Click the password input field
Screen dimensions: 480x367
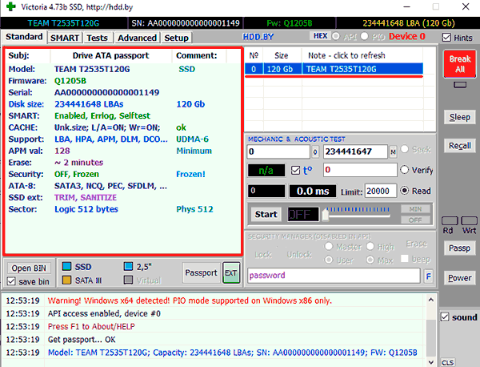pyautogui.click(x=334, y=276)
